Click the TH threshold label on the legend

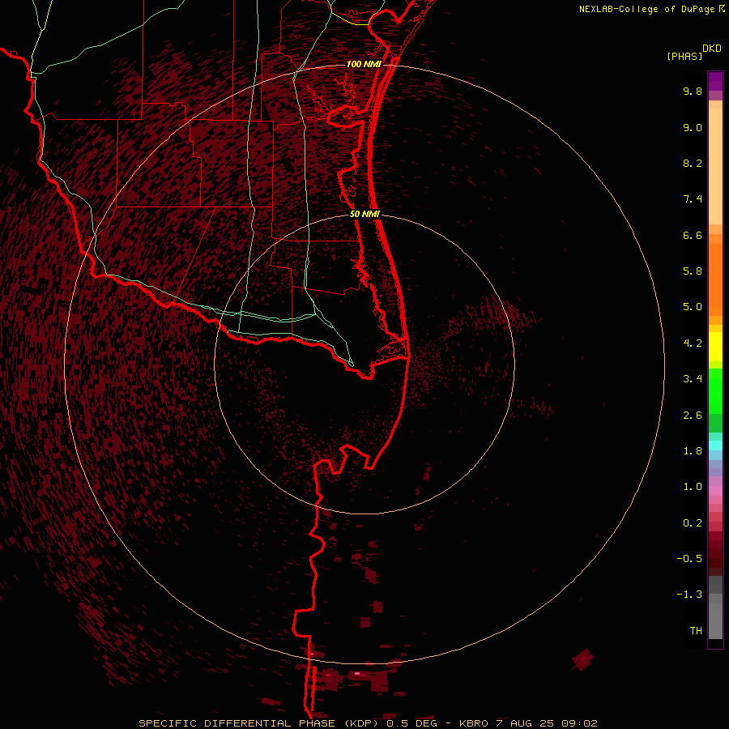[696, 631]
